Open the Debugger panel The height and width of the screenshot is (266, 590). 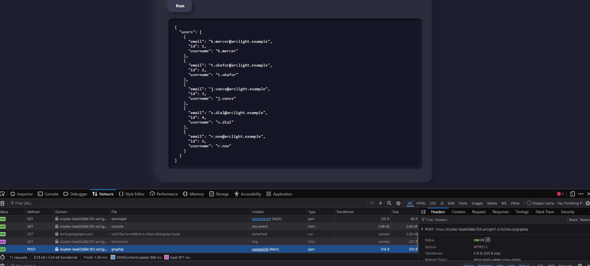[x=75, y=194]
